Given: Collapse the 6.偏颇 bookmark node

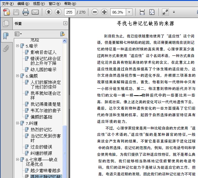Looking at the screenshot, I should (x=17, y=76).
